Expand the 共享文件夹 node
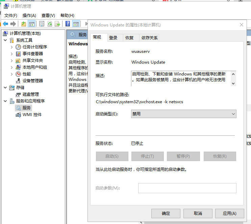251x224 pixels. point(11,61)
